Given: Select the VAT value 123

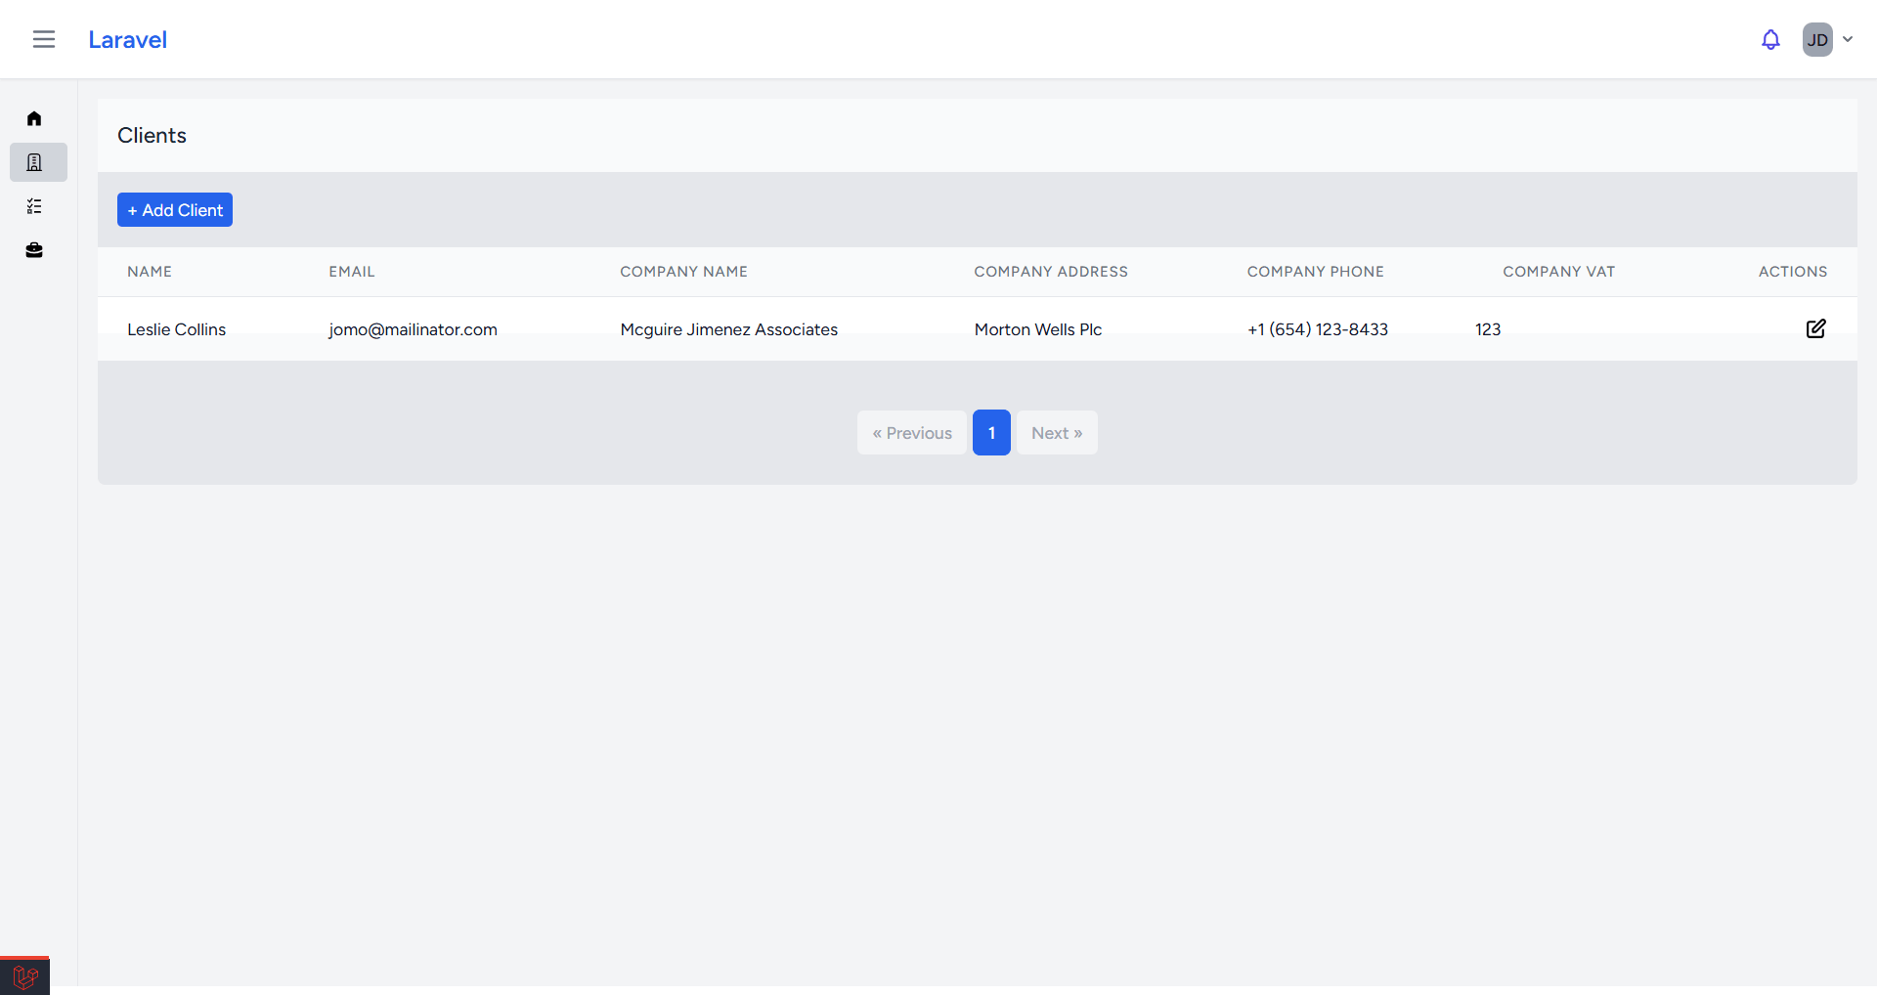Looking at the screenshot, I should coord(1488,329).
